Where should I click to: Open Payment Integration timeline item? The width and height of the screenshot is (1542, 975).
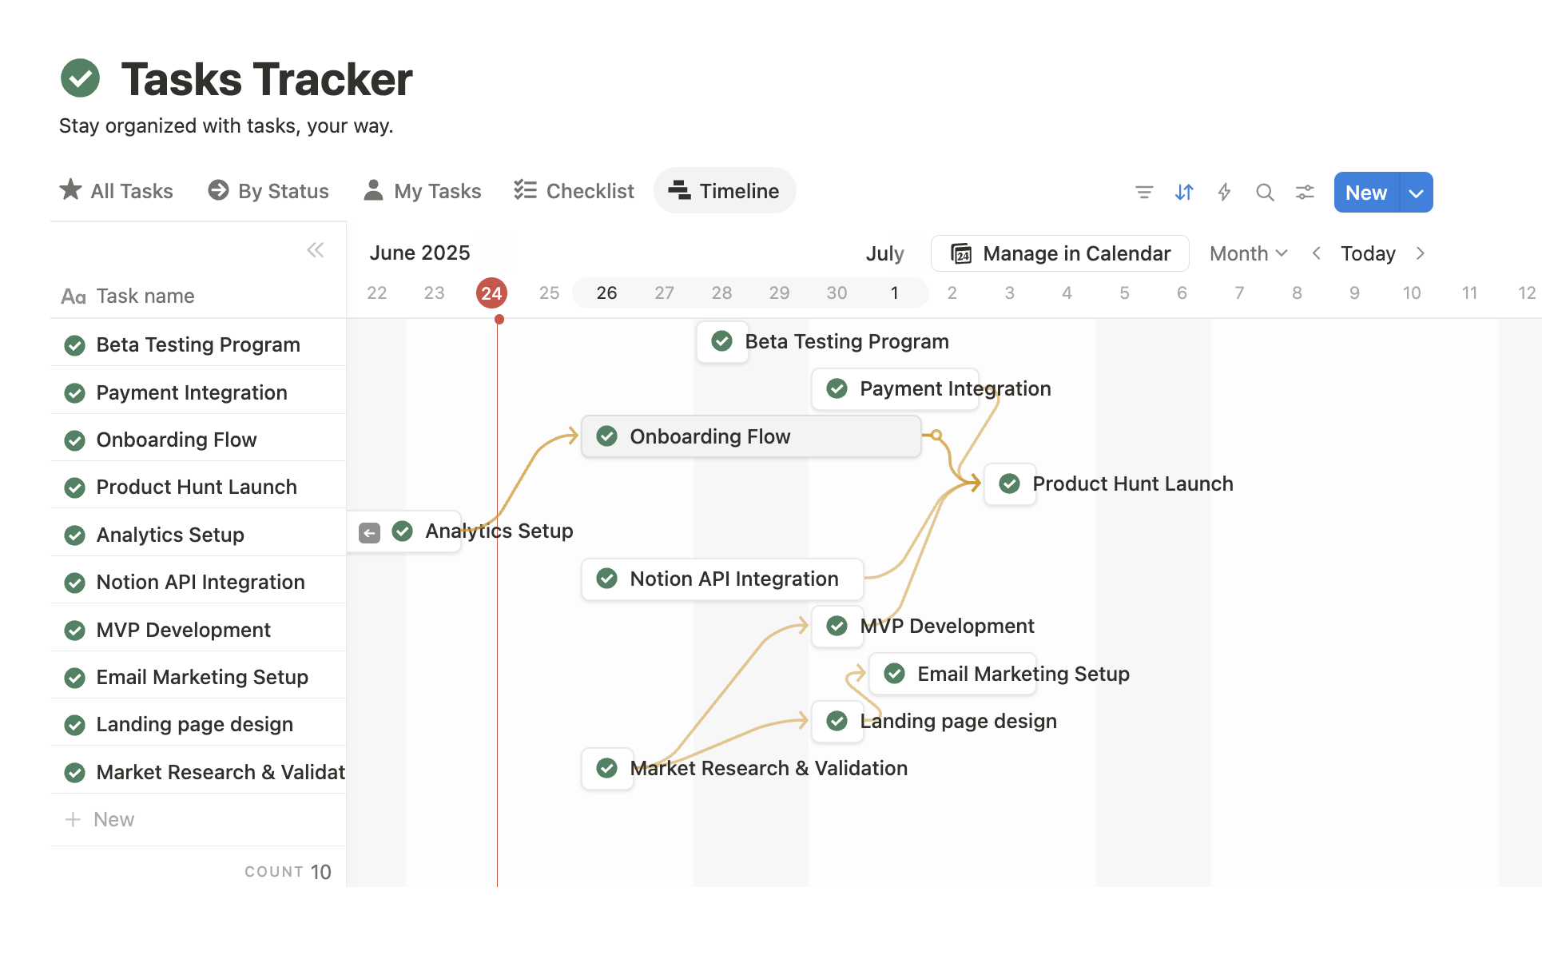point(895,388)
